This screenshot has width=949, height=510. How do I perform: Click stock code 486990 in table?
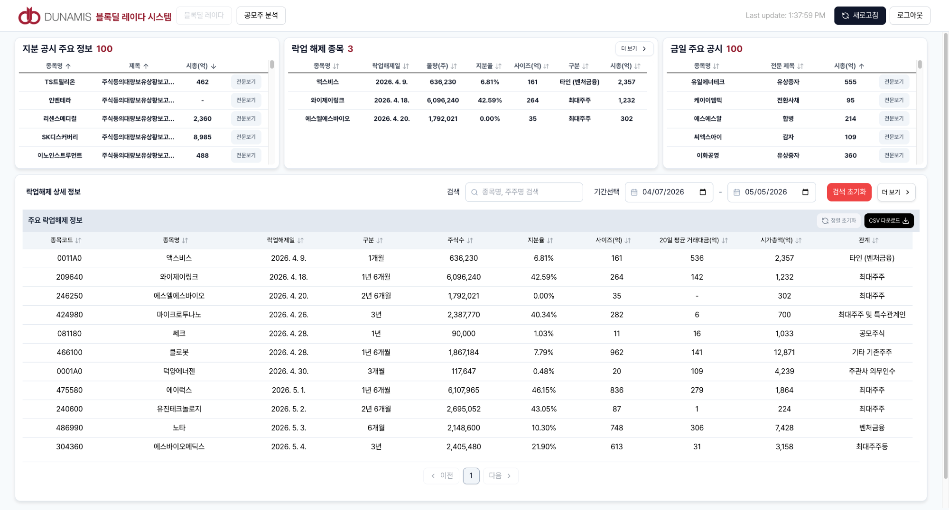(69, 428)
